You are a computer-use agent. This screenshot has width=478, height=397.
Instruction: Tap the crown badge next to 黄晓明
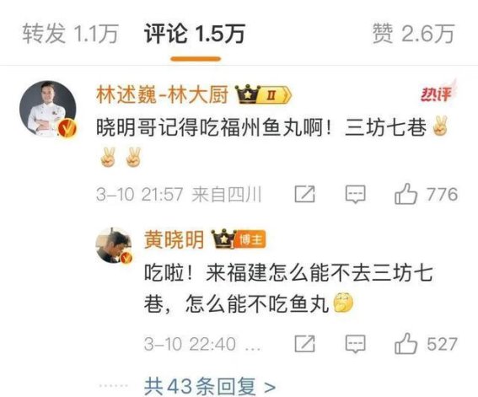224,239
